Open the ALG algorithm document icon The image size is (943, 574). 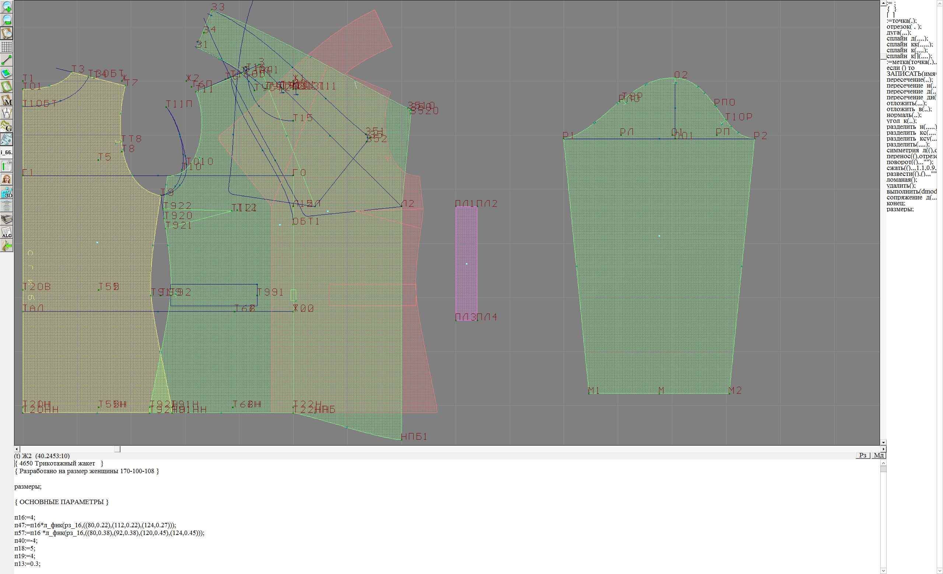click(7, 232)
